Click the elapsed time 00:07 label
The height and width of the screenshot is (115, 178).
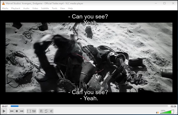pos(5,106)
